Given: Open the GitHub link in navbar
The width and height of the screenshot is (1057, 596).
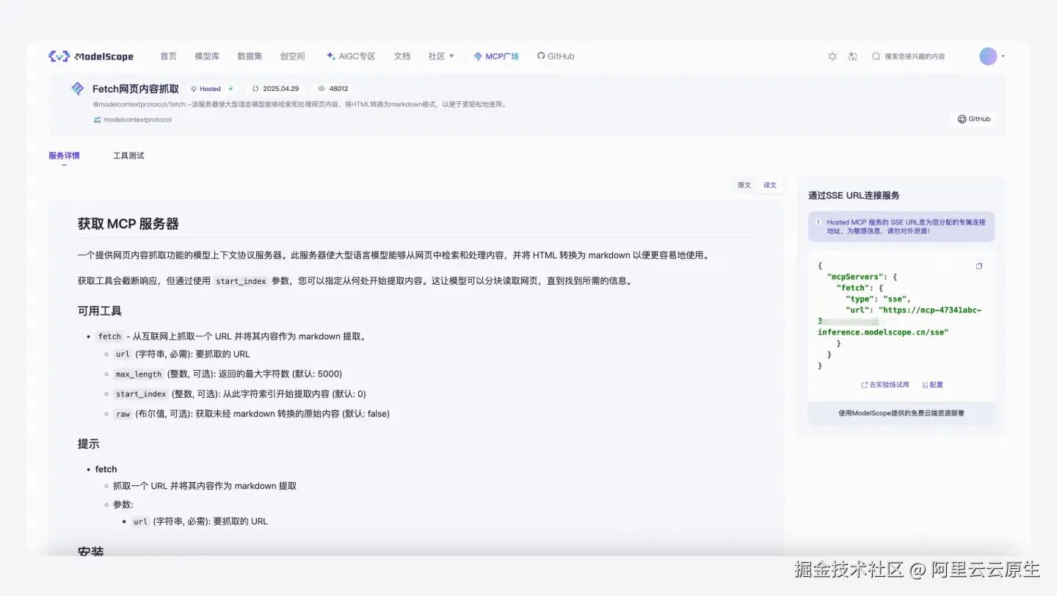Looking at the screenshot, I should point(556,56).
